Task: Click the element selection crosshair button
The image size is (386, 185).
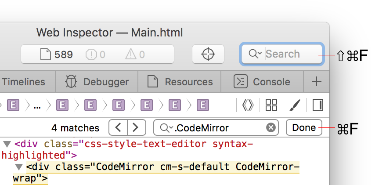Action: pyautogui.click(x=208, y=54)
